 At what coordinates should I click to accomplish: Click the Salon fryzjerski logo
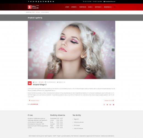tap(33, 7)
